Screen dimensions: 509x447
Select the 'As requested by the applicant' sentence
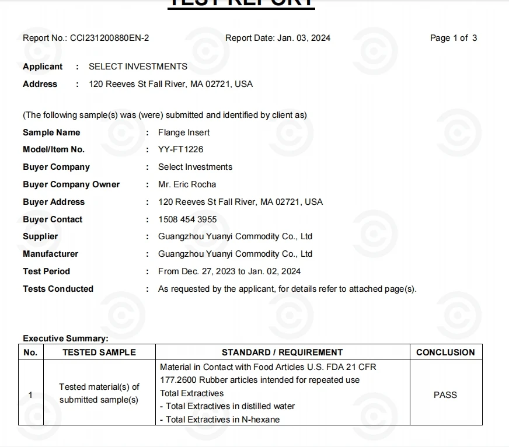pos(287,289)
